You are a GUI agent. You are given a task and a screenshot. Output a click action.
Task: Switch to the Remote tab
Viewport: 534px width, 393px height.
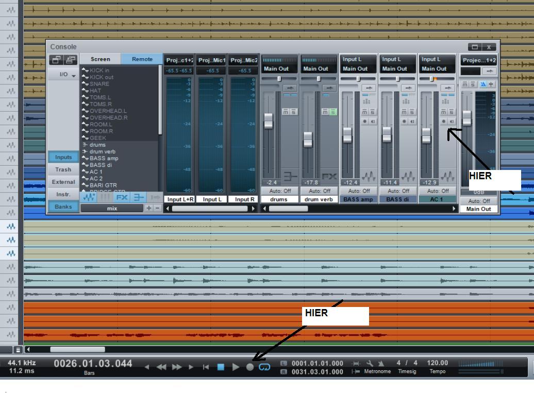tap(142, 59)
